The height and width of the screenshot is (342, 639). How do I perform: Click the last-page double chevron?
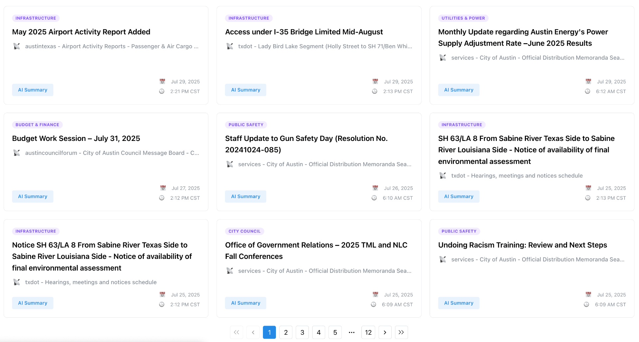pyautogui.click(x=401, y=332)
